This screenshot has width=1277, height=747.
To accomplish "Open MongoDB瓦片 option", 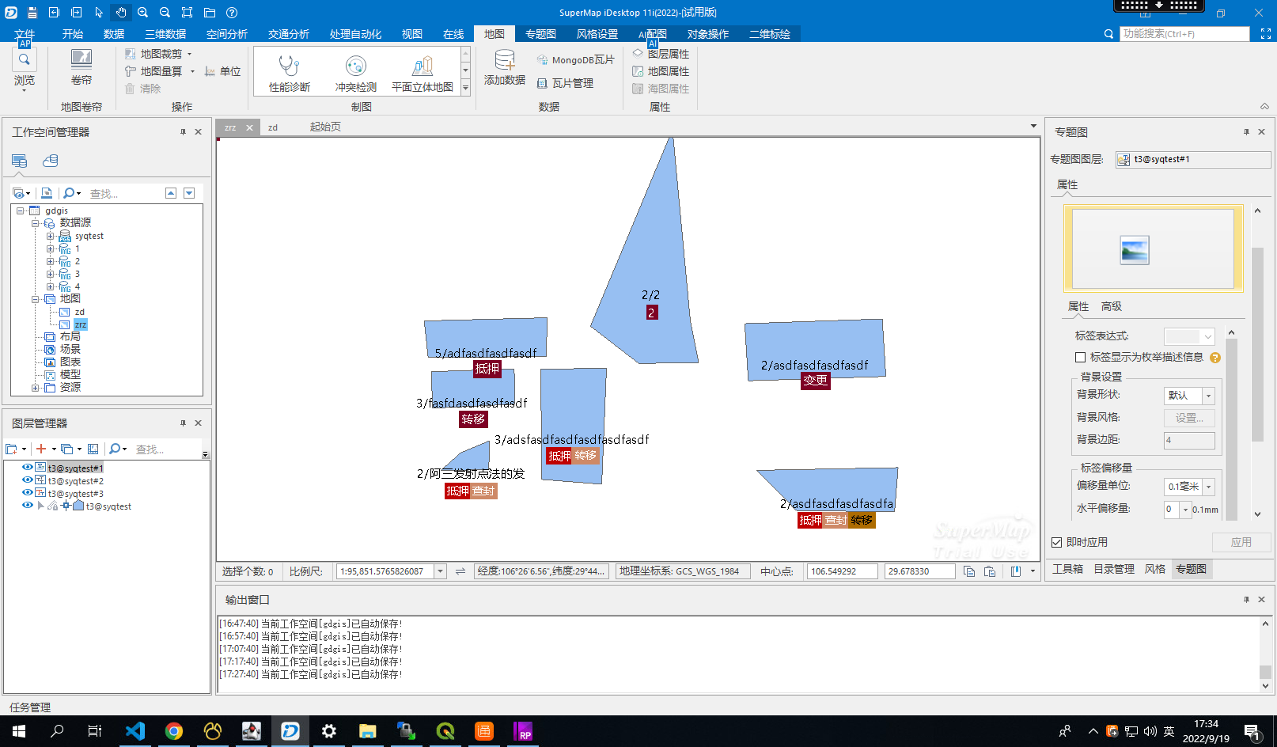I will coord(575,60).
